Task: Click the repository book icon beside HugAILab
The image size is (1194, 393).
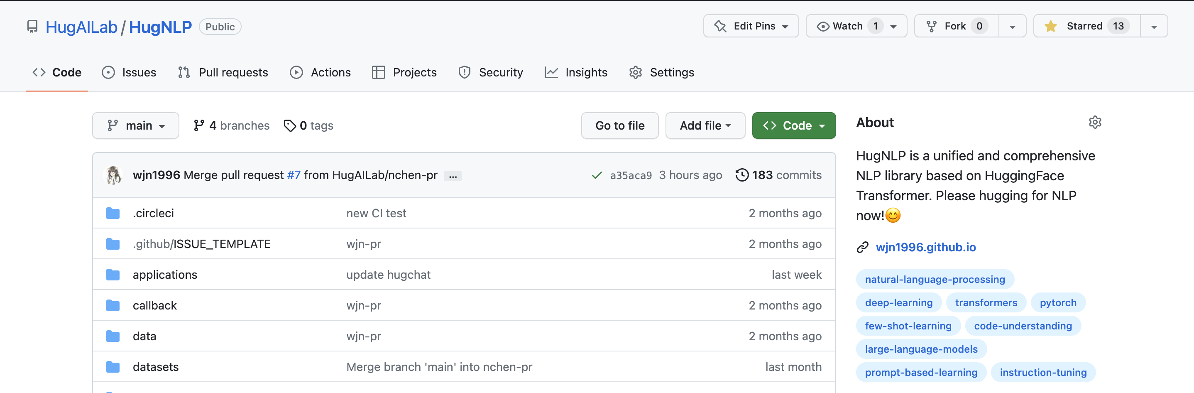Action: pos(32,27)
